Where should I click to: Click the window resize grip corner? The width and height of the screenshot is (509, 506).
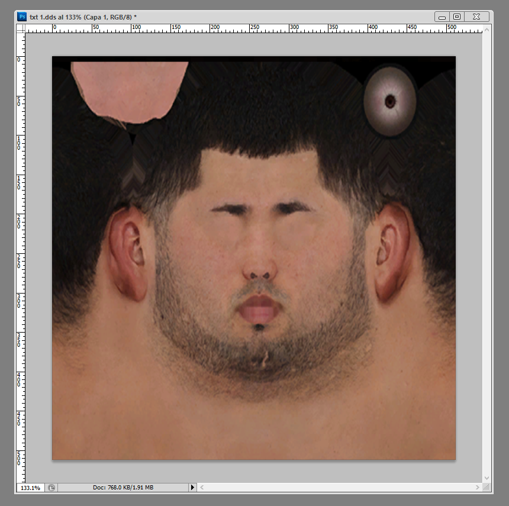pyautogui.click(x=487, y=487)
